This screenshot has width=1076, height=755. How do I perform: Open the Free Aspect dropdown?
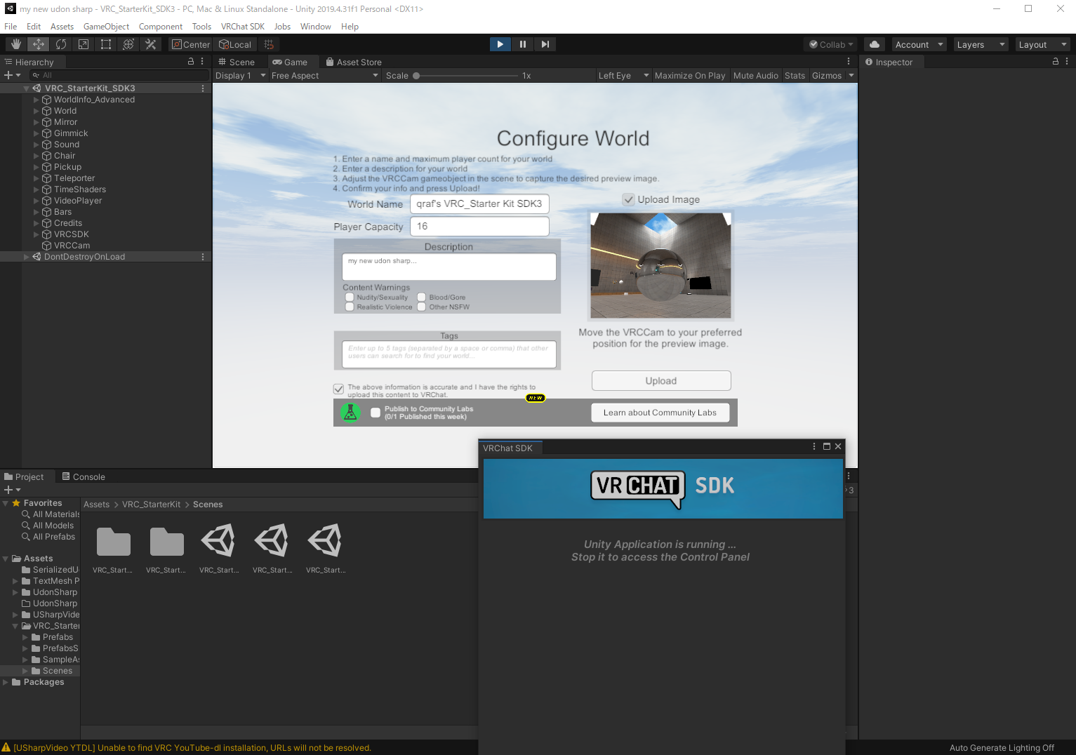(x=324, y=76)
